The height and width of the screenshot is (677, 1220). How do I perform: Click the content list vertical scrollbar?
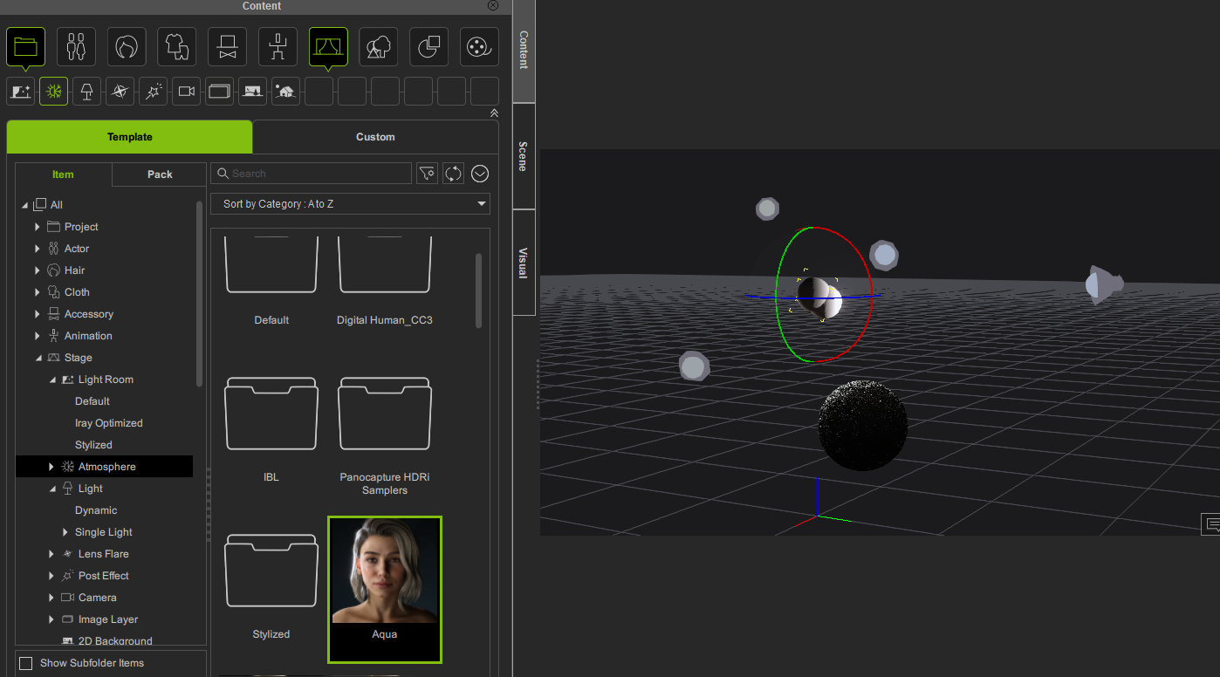[x=478, y=291]
